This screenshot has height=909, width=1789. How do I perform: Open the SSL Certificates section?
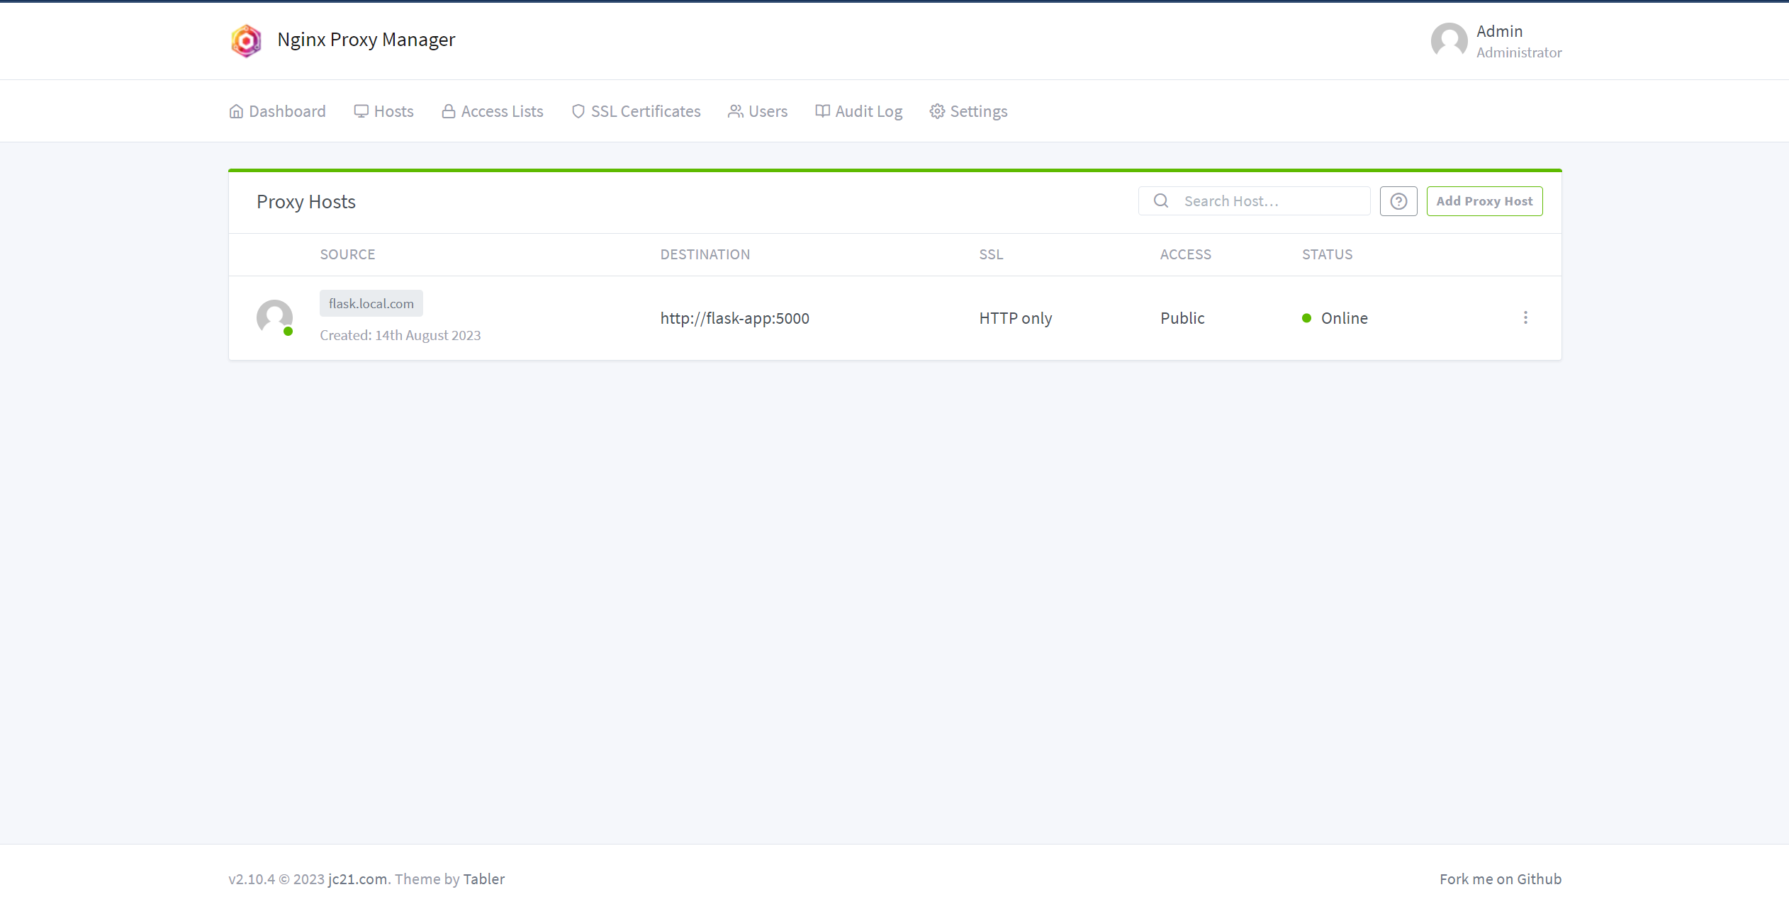(x=636, y=111)
